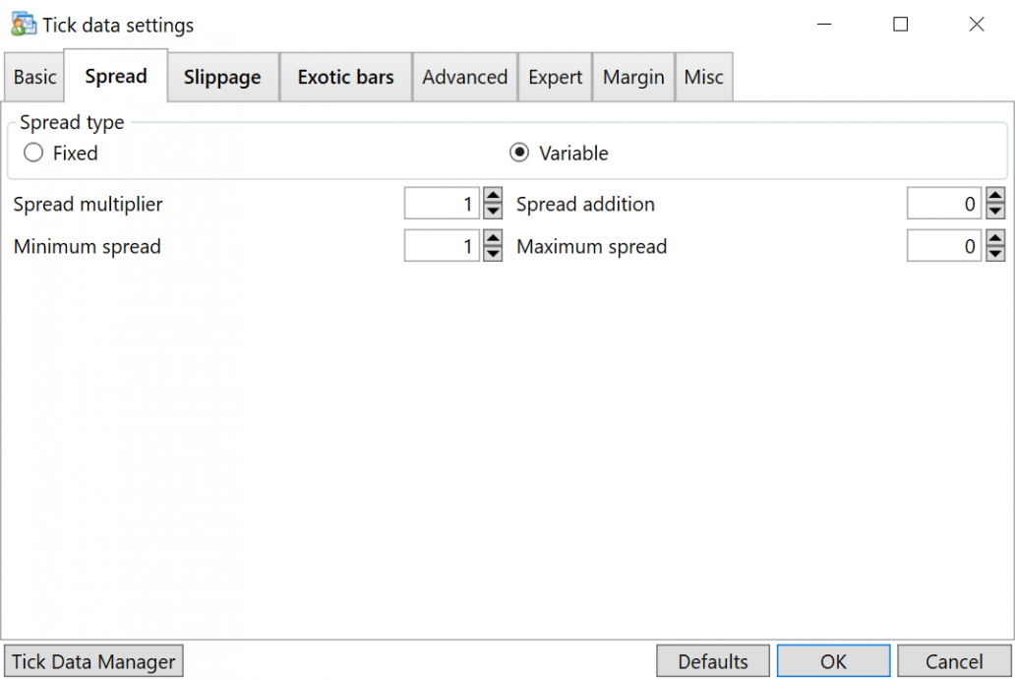Switch to the Misc tab
Viewport: 1015px width, 680px height.
click(704, 76)
